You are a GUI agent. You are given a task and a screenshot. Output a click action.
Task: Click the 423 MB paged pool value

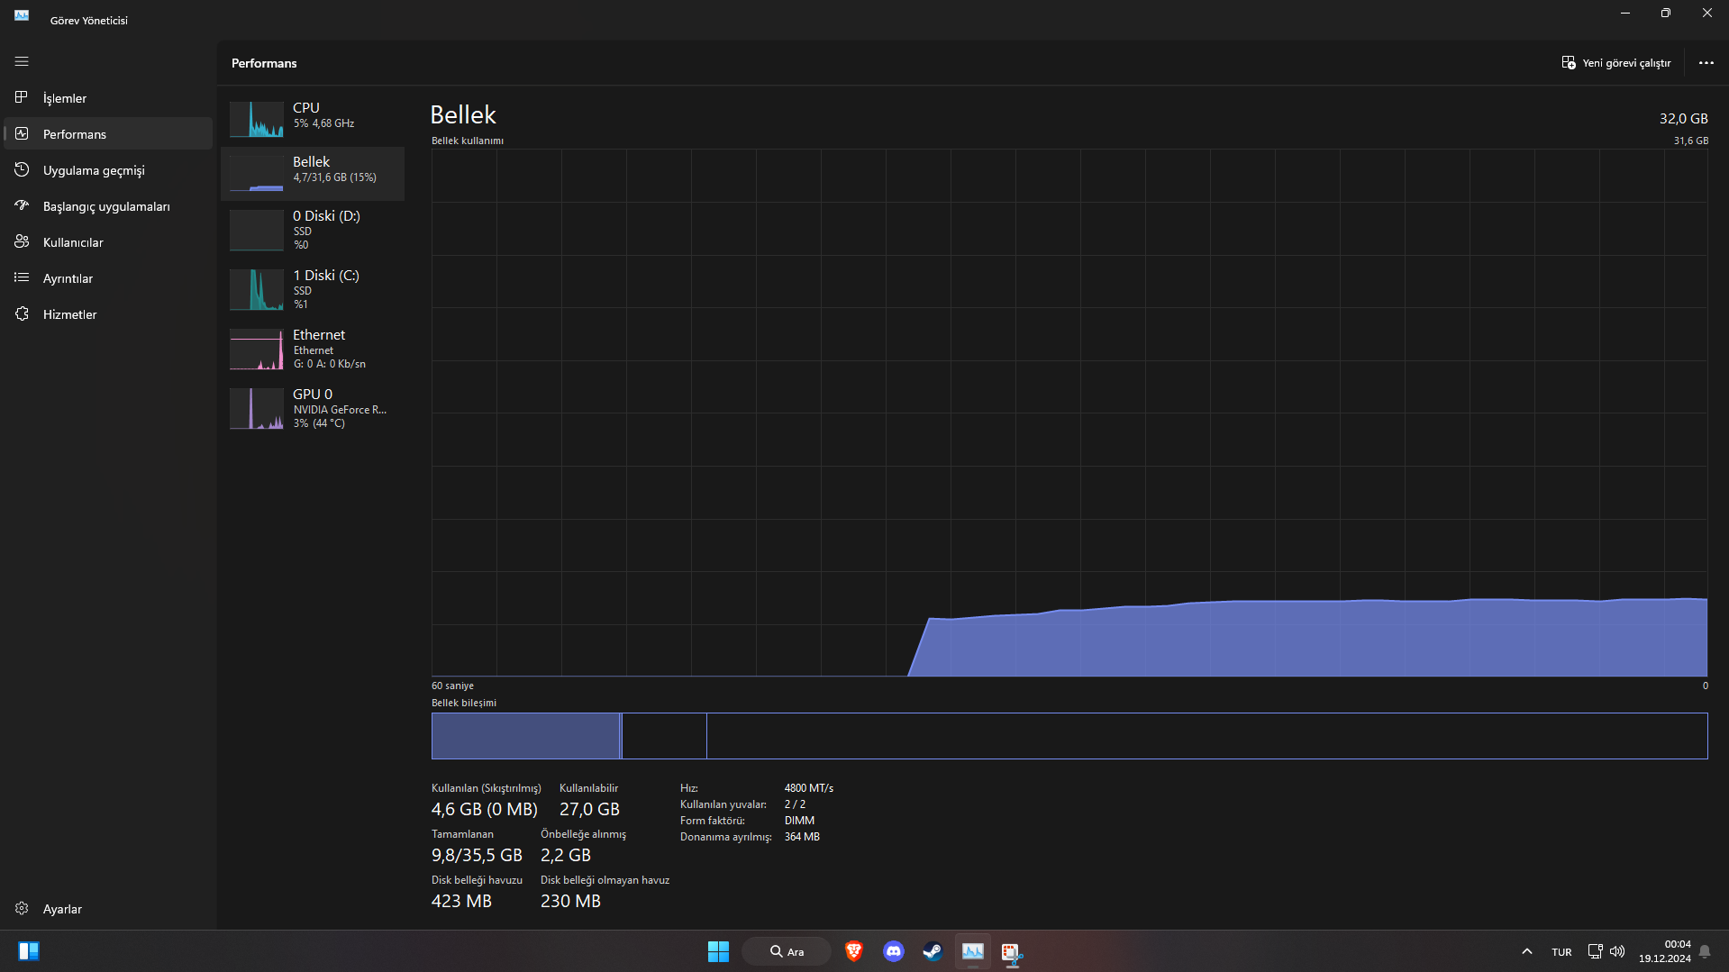(x=461, y=901)
